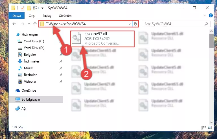Expand the ribbon with the chevron
Screen dimensions: 217x139
tap(205, 15)
